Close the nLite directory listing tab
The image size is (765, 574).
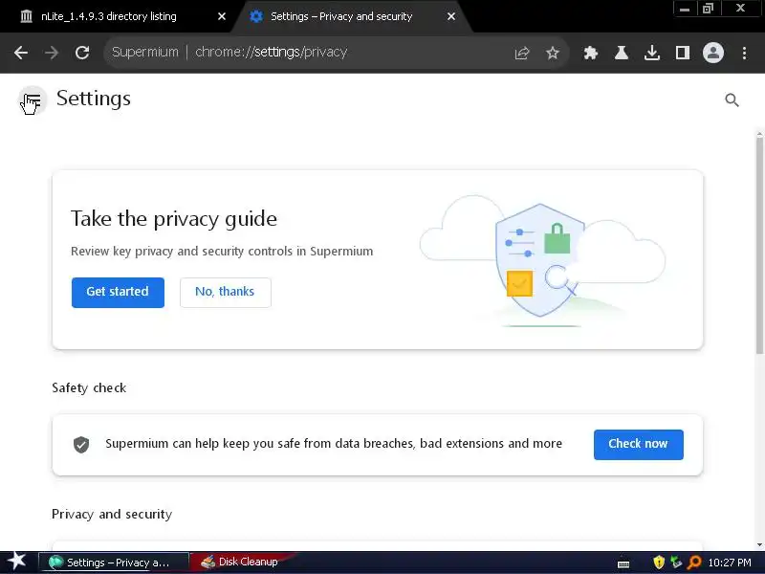click(x=222, y=16)
